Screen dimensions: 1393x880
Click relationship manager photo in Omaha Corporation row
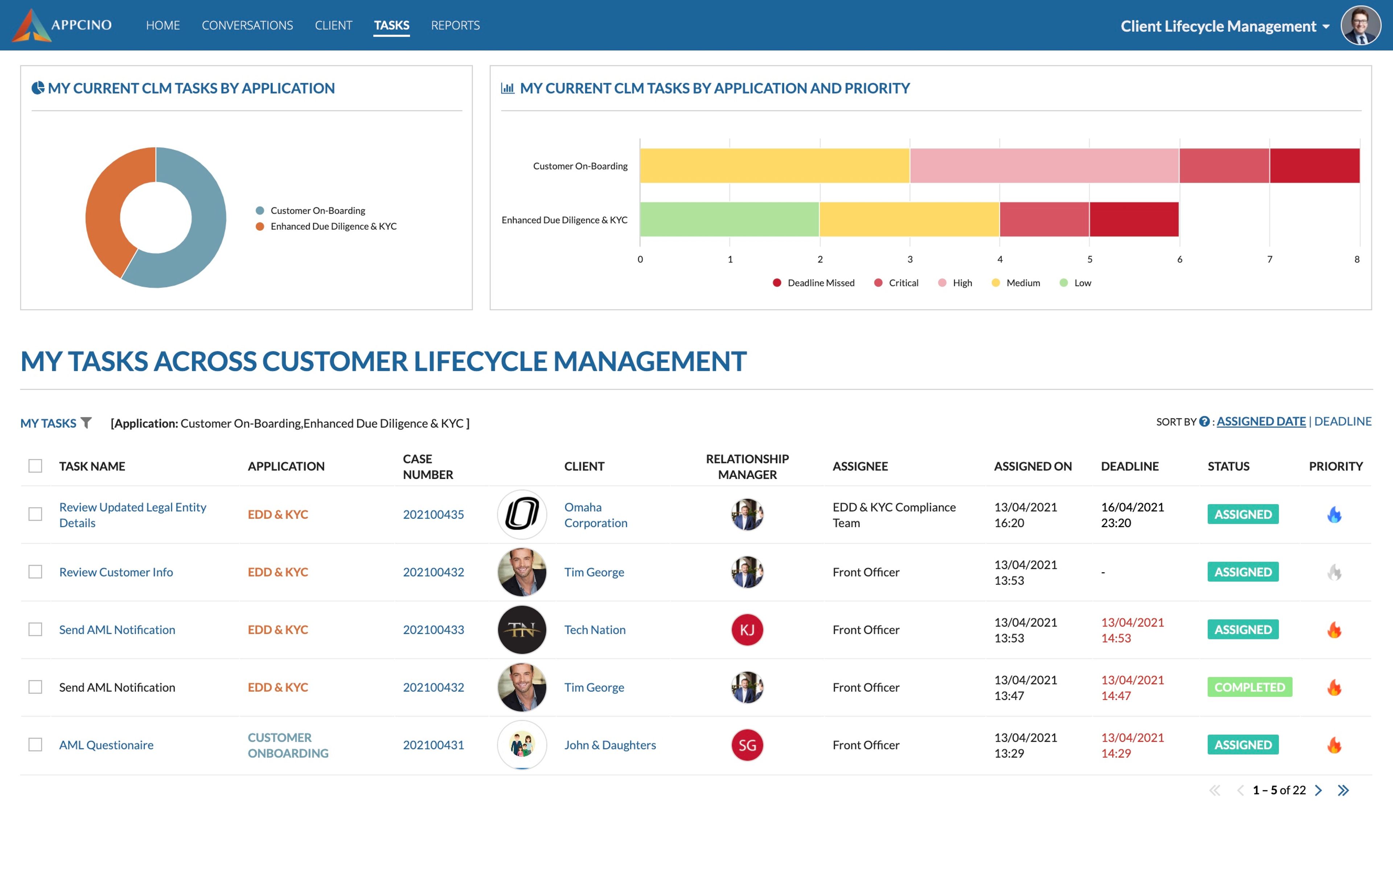tap(747, 514)
